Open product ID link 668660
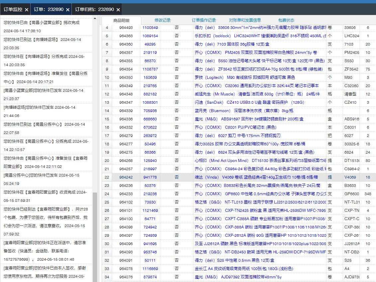 [150, 119]
